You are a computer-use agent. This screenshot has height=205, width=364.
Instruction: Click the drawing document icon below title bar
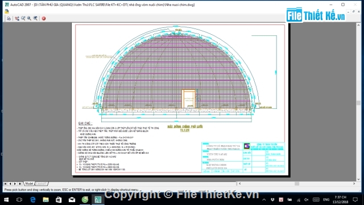[6, 11]
